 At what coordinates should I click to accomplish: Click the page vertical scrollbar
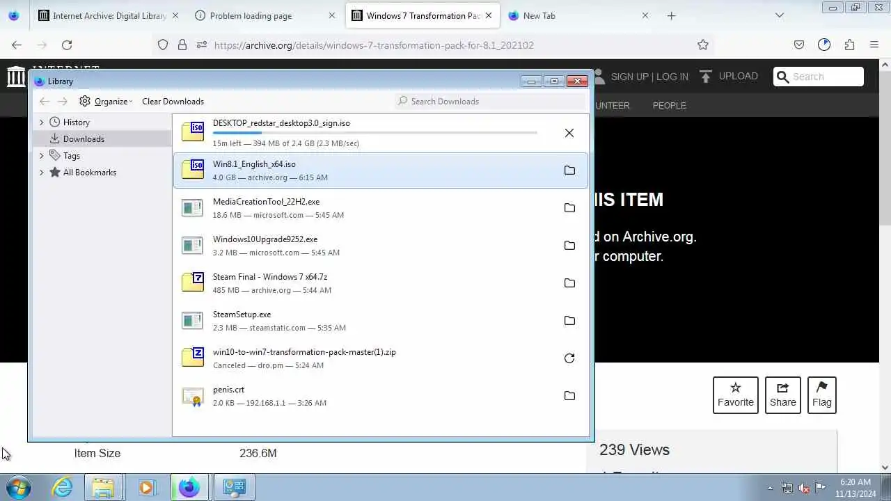[885, 264]
